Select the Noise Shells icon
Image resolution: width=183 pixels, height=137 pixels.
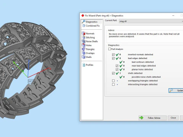pyautogui.click(x=83, y=41)
